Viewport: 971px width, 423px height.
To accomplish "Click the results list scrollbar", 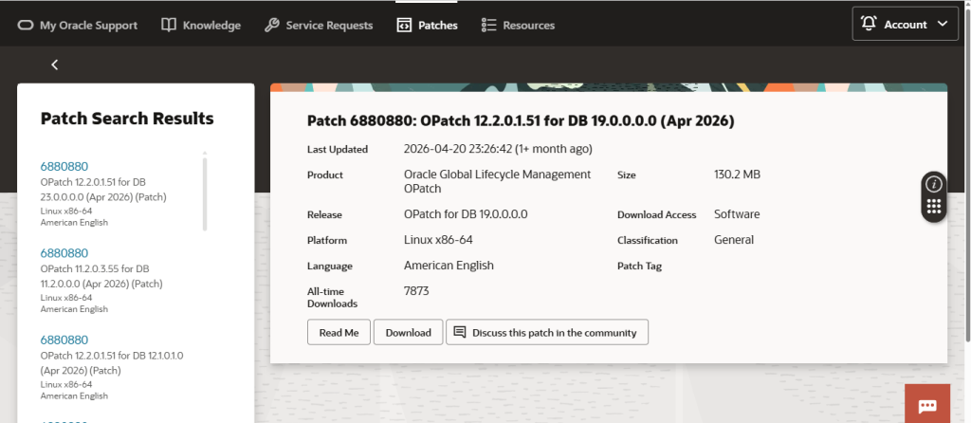I will 205,193.
